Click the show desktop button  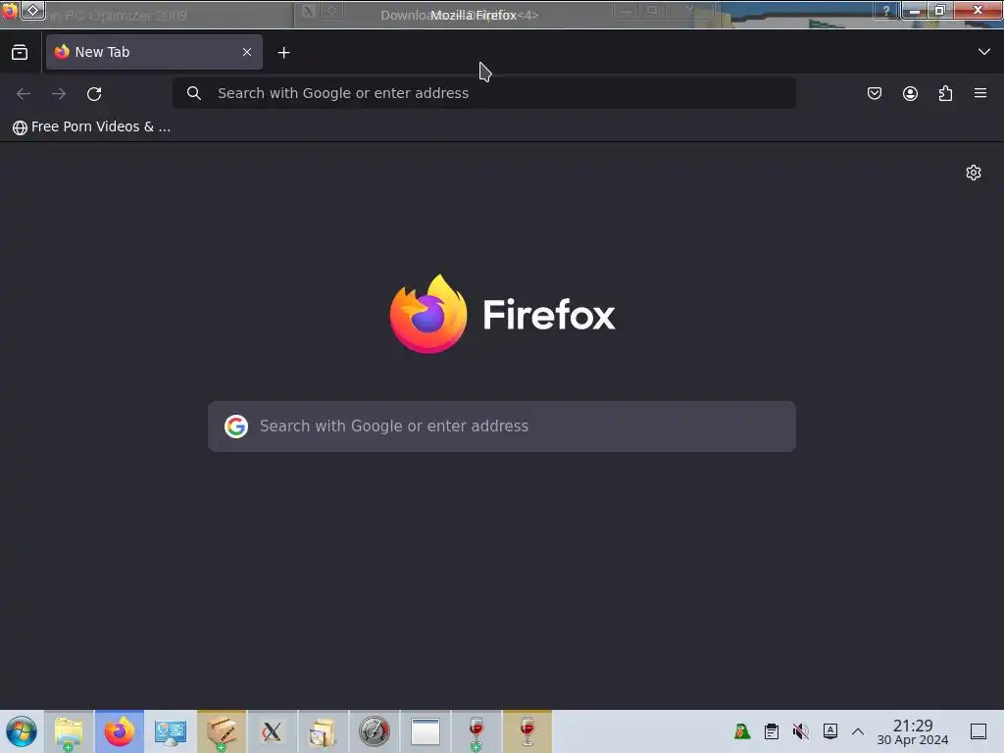point(979,731)
